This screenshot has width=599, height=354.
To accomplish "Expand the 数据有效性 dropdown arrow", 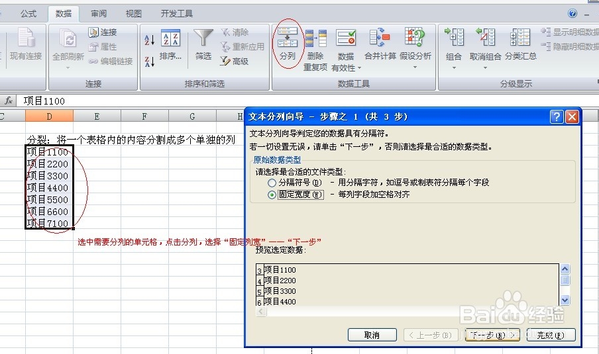I will point(360,68).
